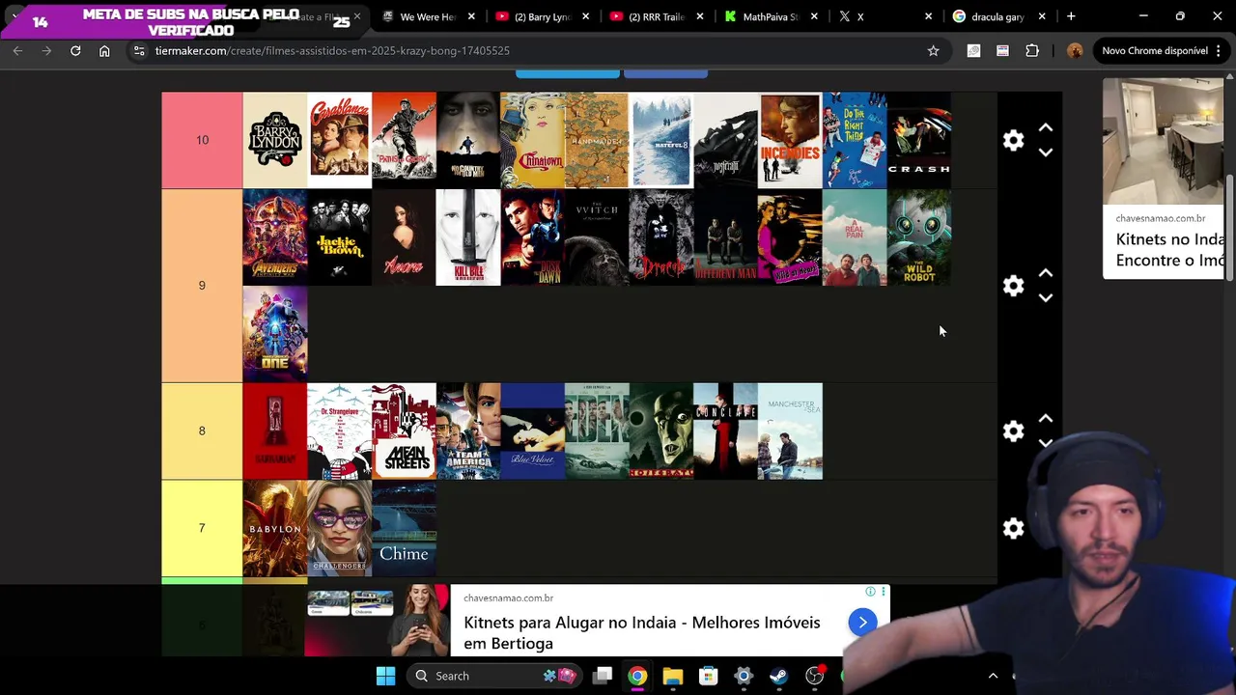Click the yellow tier 8 label
The width and height of the screenshot is (1236, 695).
(202, 431)
